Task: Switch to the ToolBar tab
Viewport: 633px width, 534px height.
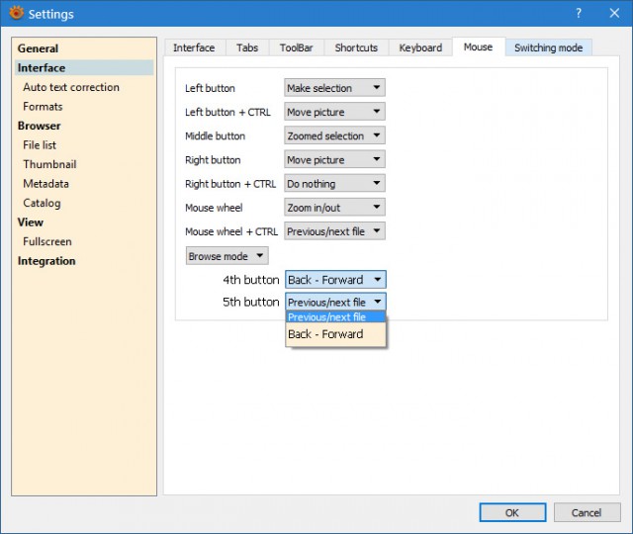Action: click(x=297, y=47)
